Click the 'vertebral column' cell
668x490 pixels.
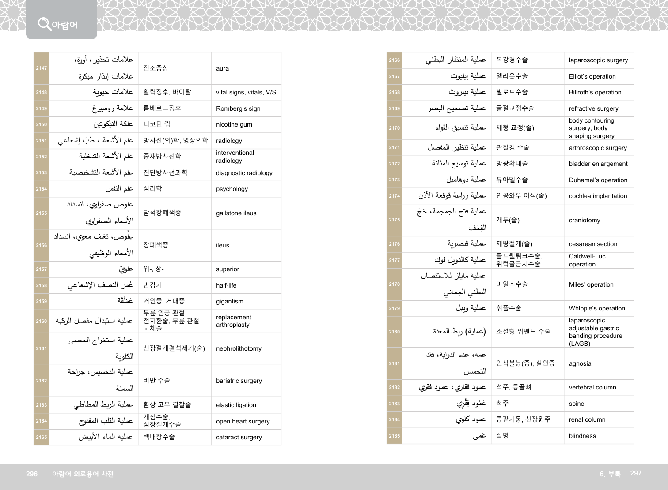(x=592, y=387)
